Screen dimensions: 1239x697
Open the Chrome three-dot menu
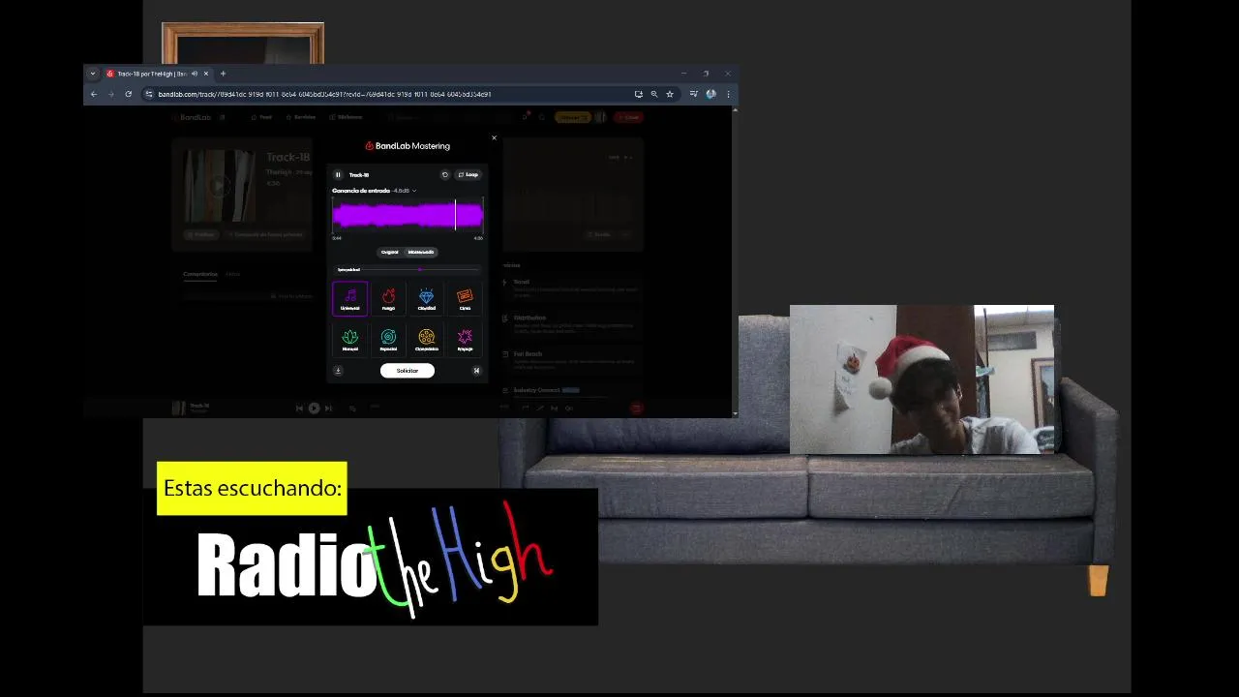click(x=727, y=94)
